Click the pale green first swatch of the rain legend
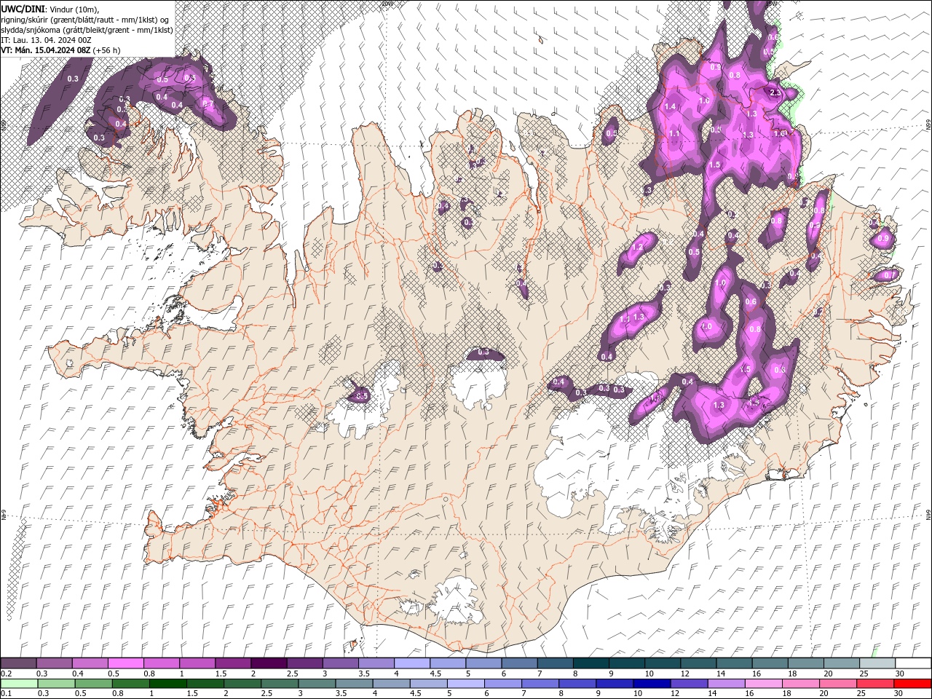The height and width of the screenshot is (699, 932). click(18, 684)
